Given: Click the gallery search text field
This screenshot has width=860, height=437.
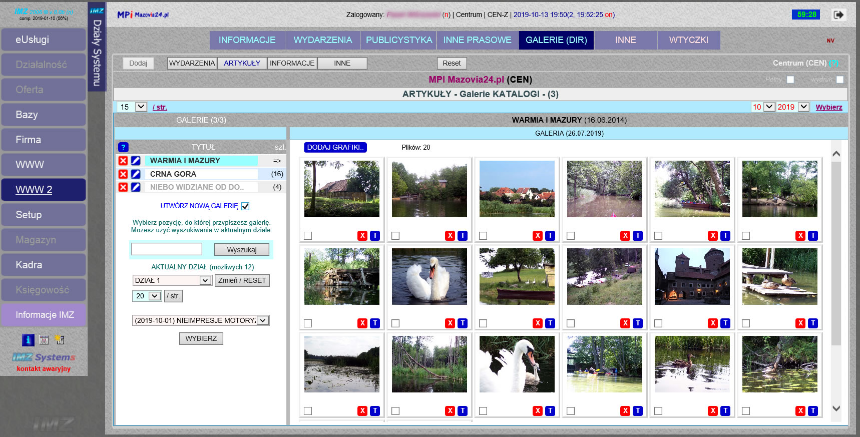Looking at the screenshot, I should click(167, 249).
